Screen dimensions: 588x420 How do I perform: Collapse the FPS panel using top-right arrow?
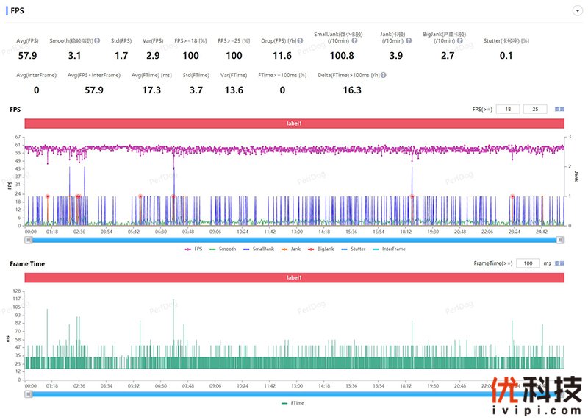577,11
